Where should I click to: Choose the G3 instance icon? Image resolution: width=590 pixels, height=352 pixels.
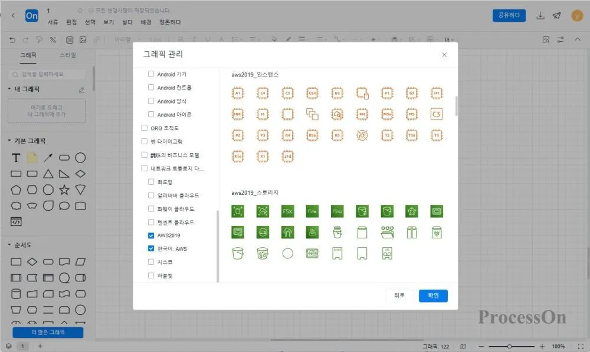(412, 93)
